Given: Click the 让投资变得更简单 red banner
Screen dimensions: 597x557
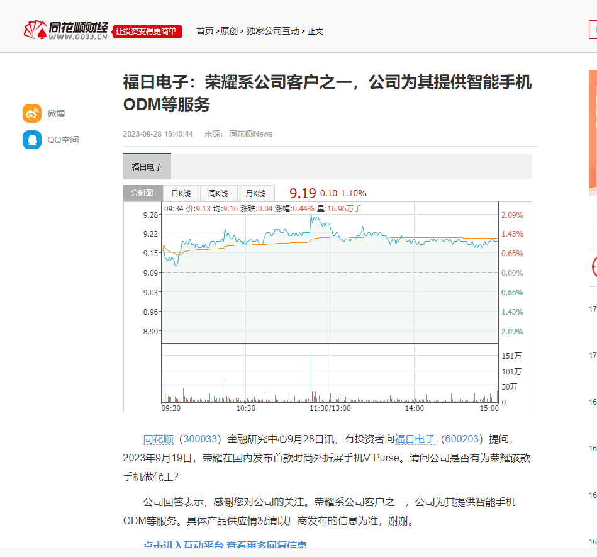Looking at the screenshot, I should pyautogui.click(x=147, y=31).
